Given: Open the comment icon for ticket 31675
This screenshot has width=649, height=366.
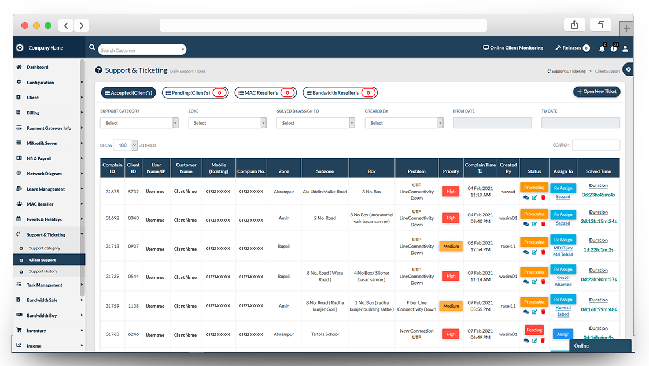Looking at the screenshot, I should [525, 197].
